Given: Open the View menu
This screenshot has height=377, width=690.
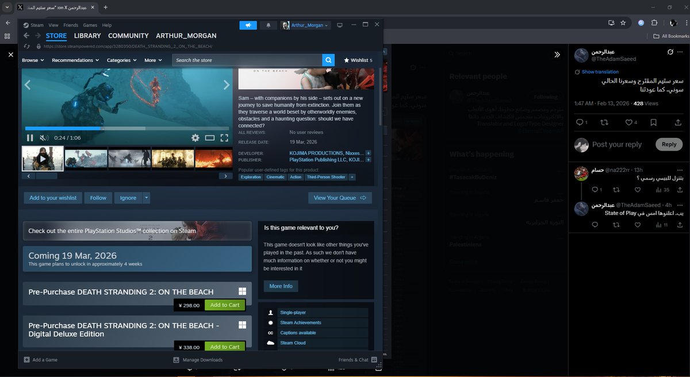Looking at the screenshot, I should pos(53,25).
